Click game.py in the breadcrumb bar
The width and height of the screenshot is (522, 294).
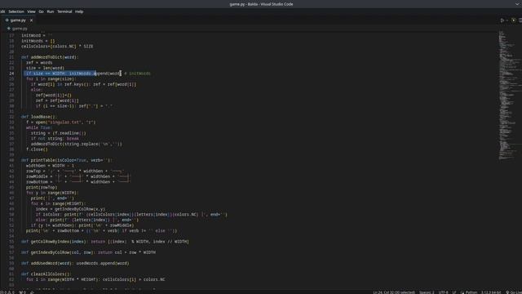[x=20, y=29]
